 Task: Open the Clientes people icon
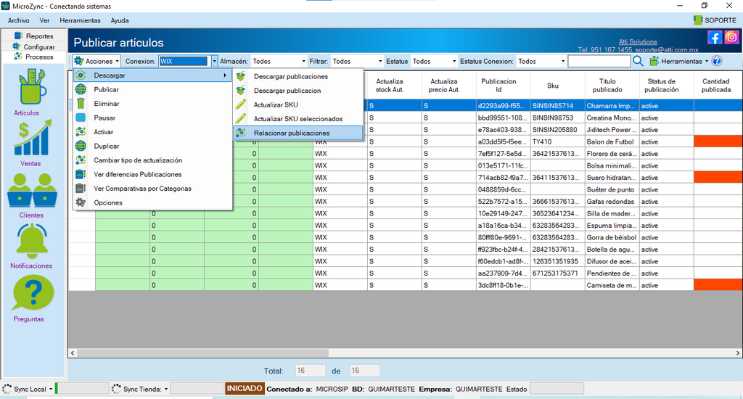(32, 191)
